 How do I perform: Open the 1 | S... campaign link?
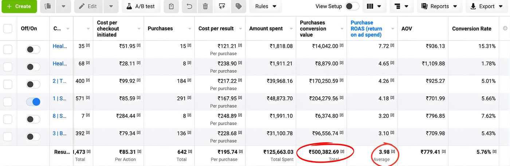coord(60,99)
